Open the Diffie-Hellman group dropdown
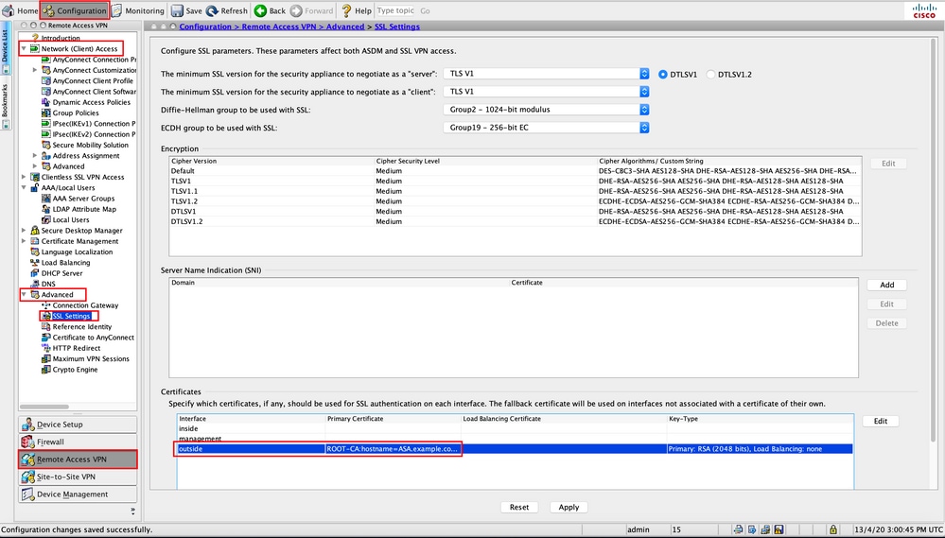Screen dimensions: 945x538 click(546, 110)
